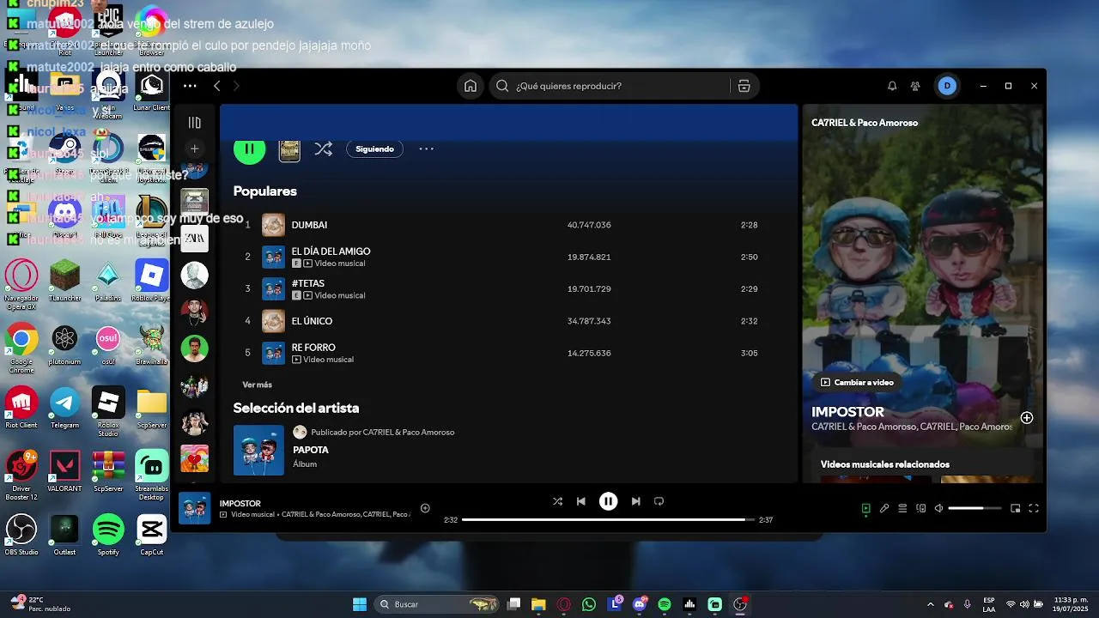Open the playback queue
The height and width of the screenshot is (618, 1099).
[902, 508]
